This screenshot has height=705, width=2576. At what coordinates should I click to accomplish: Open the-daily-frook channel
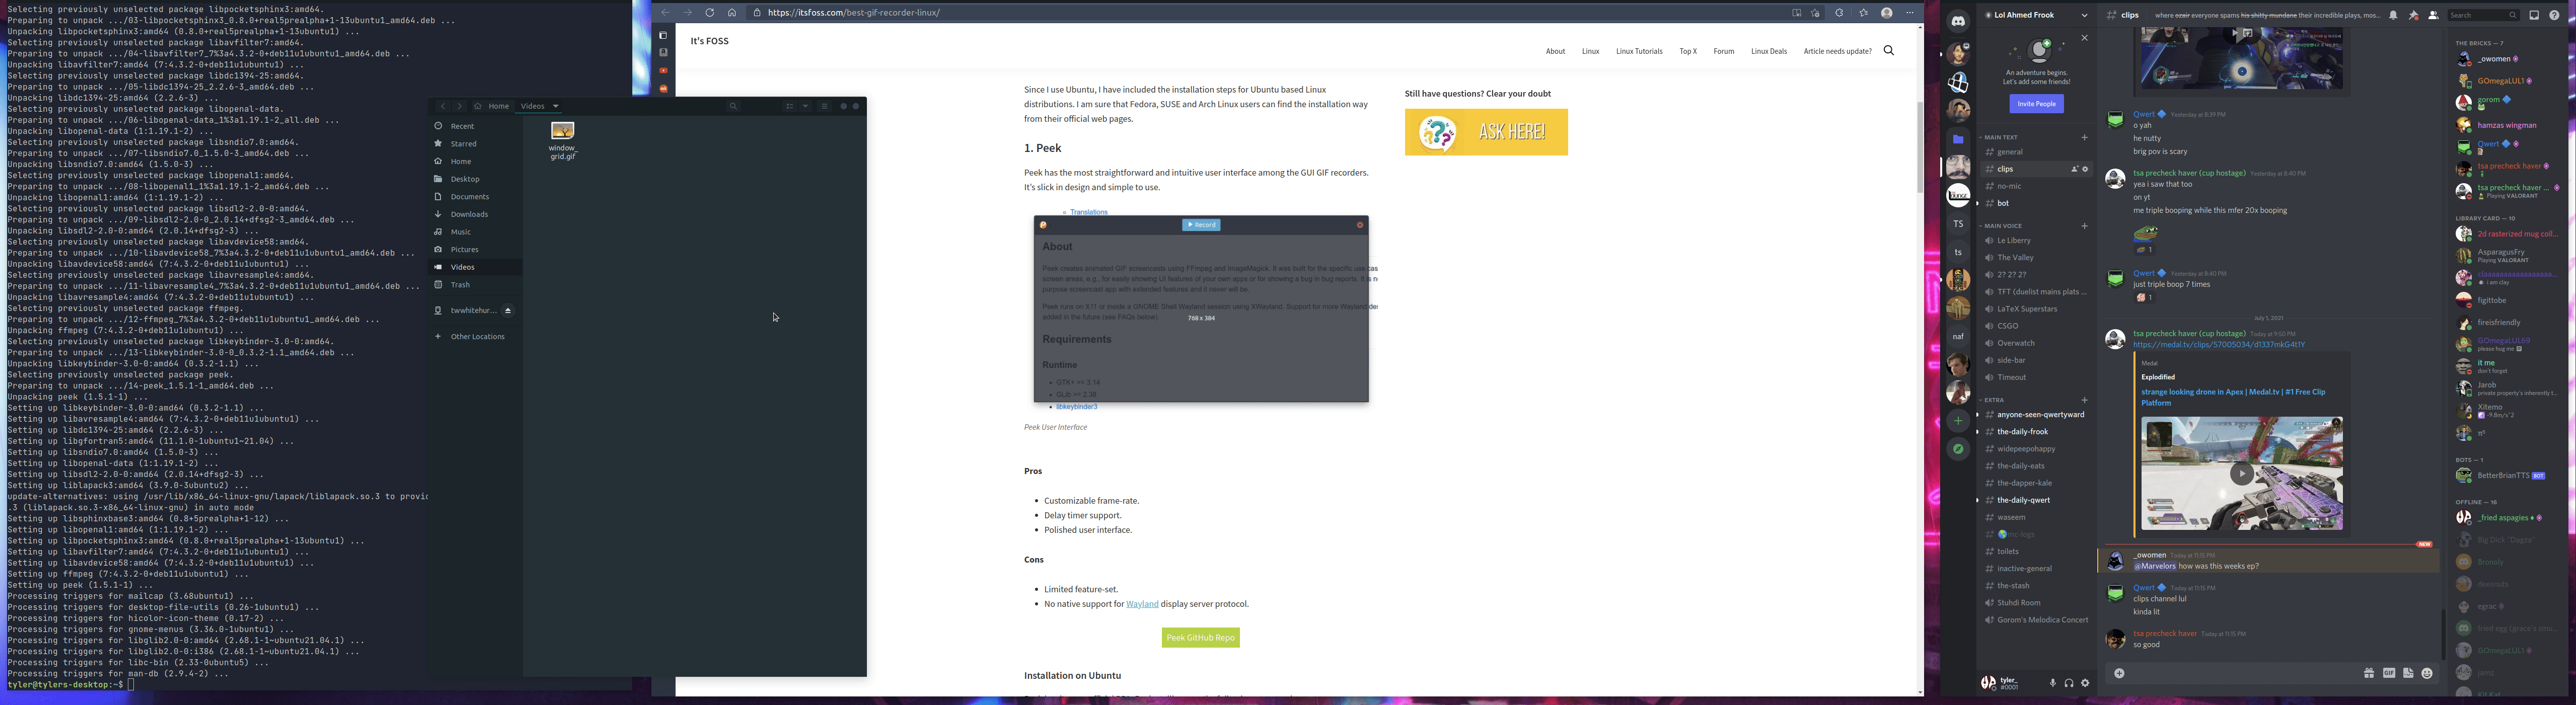pyautogui.click(x=2036, y=432)
